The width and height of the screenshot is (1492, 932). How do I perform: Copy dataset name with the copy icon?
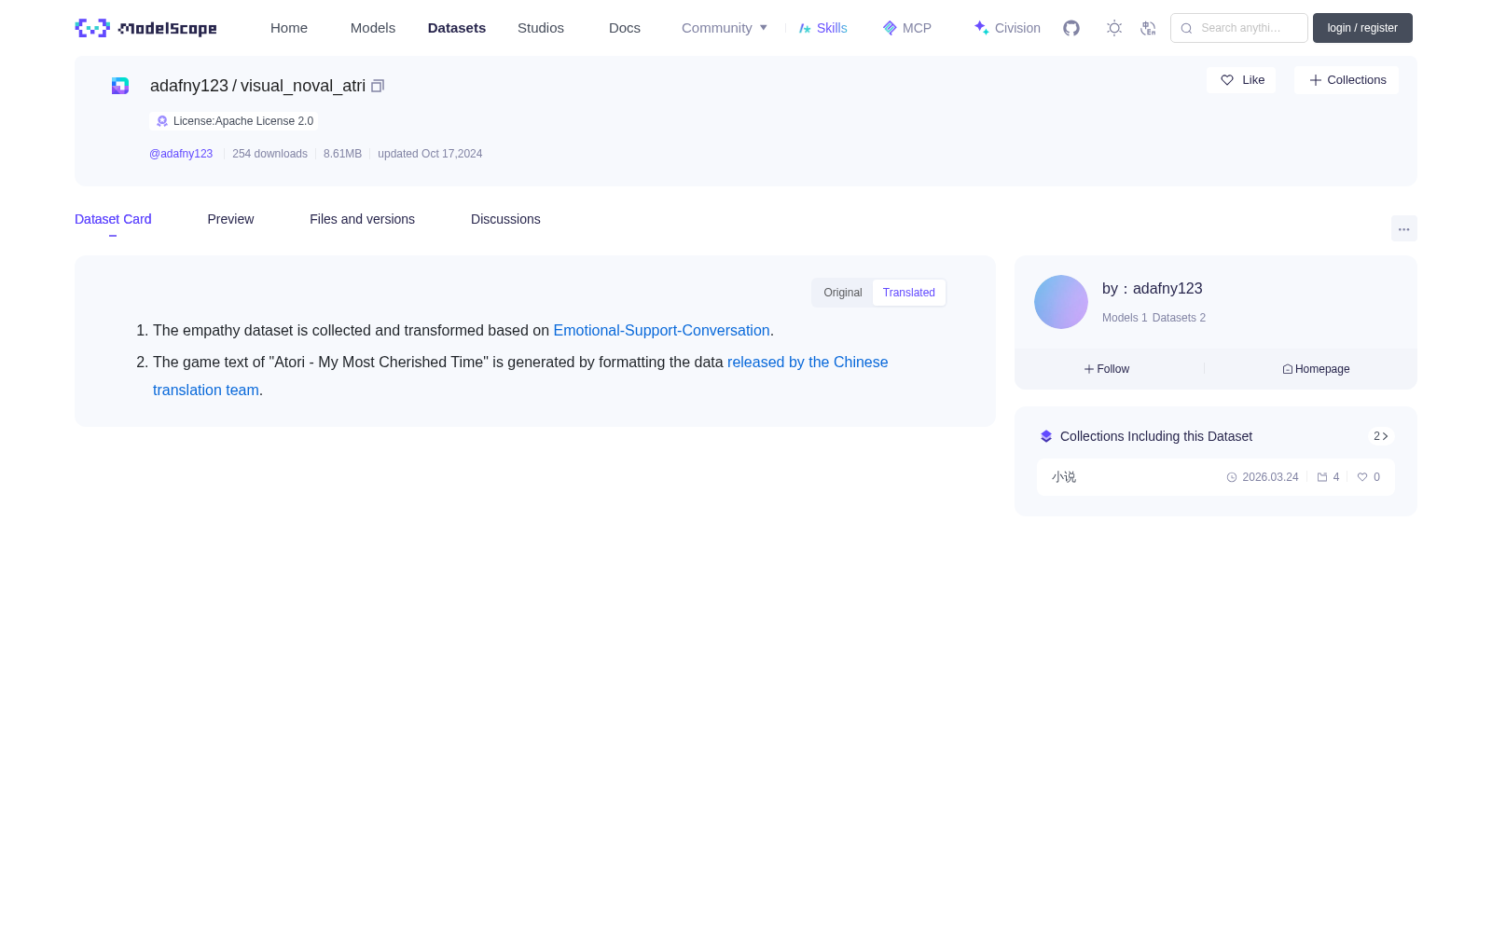pyautogui.click(x=378, y=86)
